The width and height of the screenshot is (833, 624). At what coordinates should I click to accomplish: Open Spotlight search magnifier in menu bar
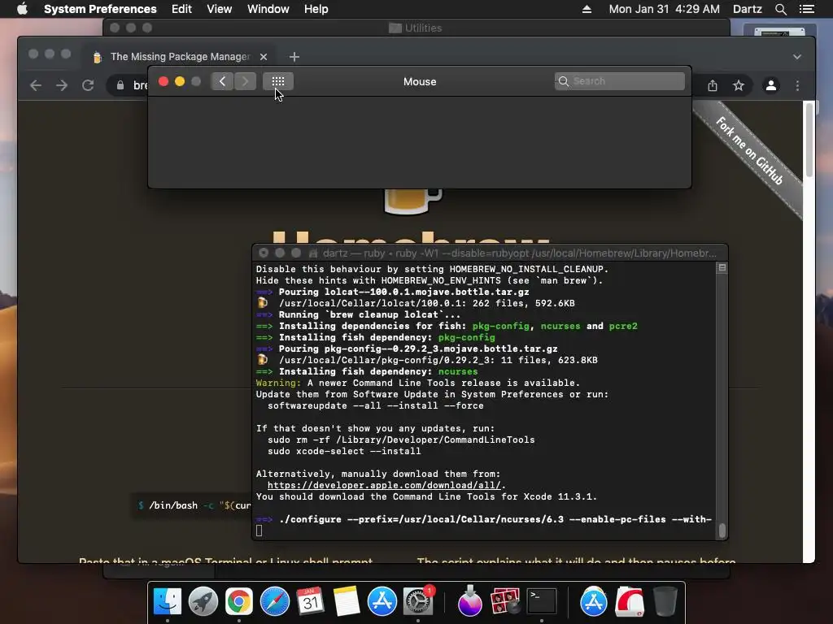pyautogui.click(x=780, y=9)
